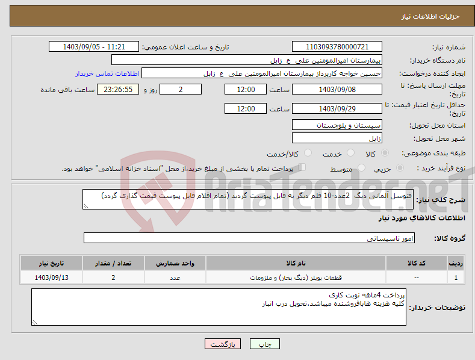Click the buyer organization name field

click(x=247, y=60)
